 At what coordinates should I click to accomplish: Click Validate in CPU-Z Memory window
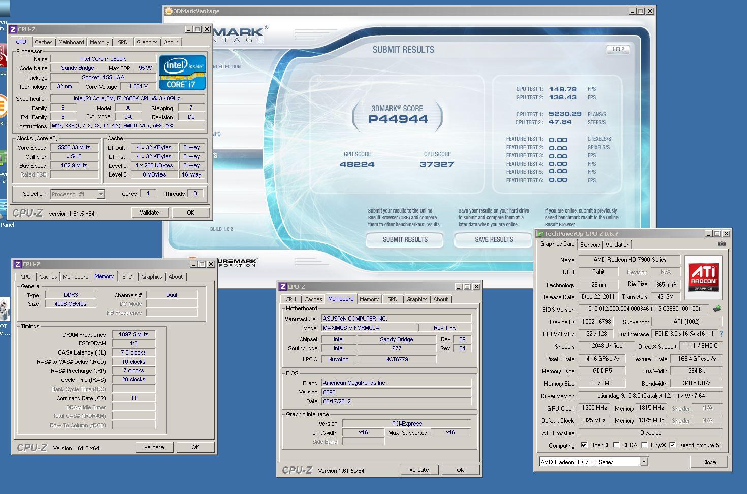pos(154,447)
